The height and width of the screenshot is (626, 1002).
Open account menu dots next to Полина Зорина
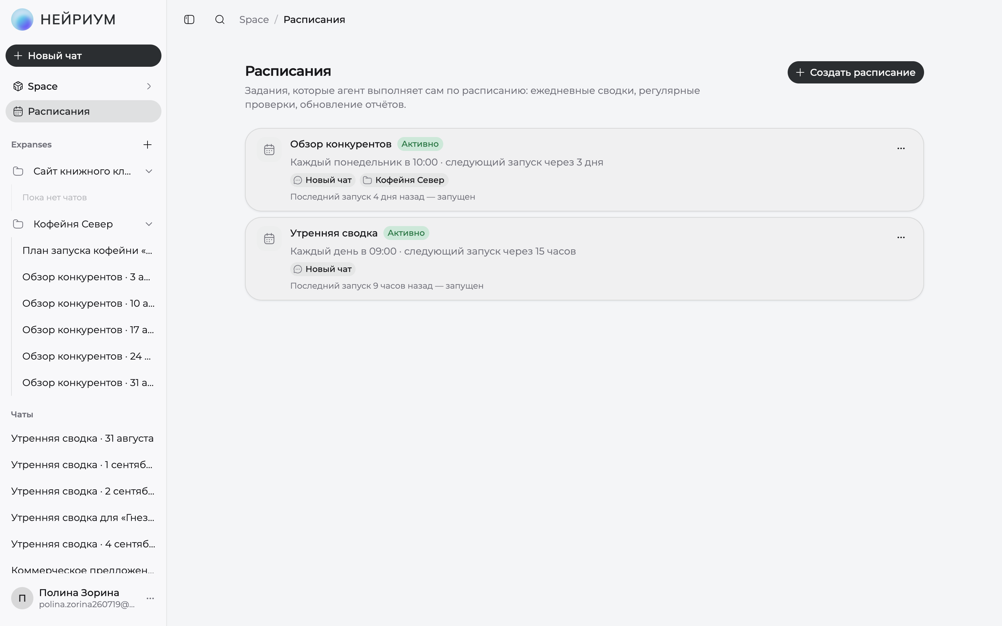coord(150,598)
